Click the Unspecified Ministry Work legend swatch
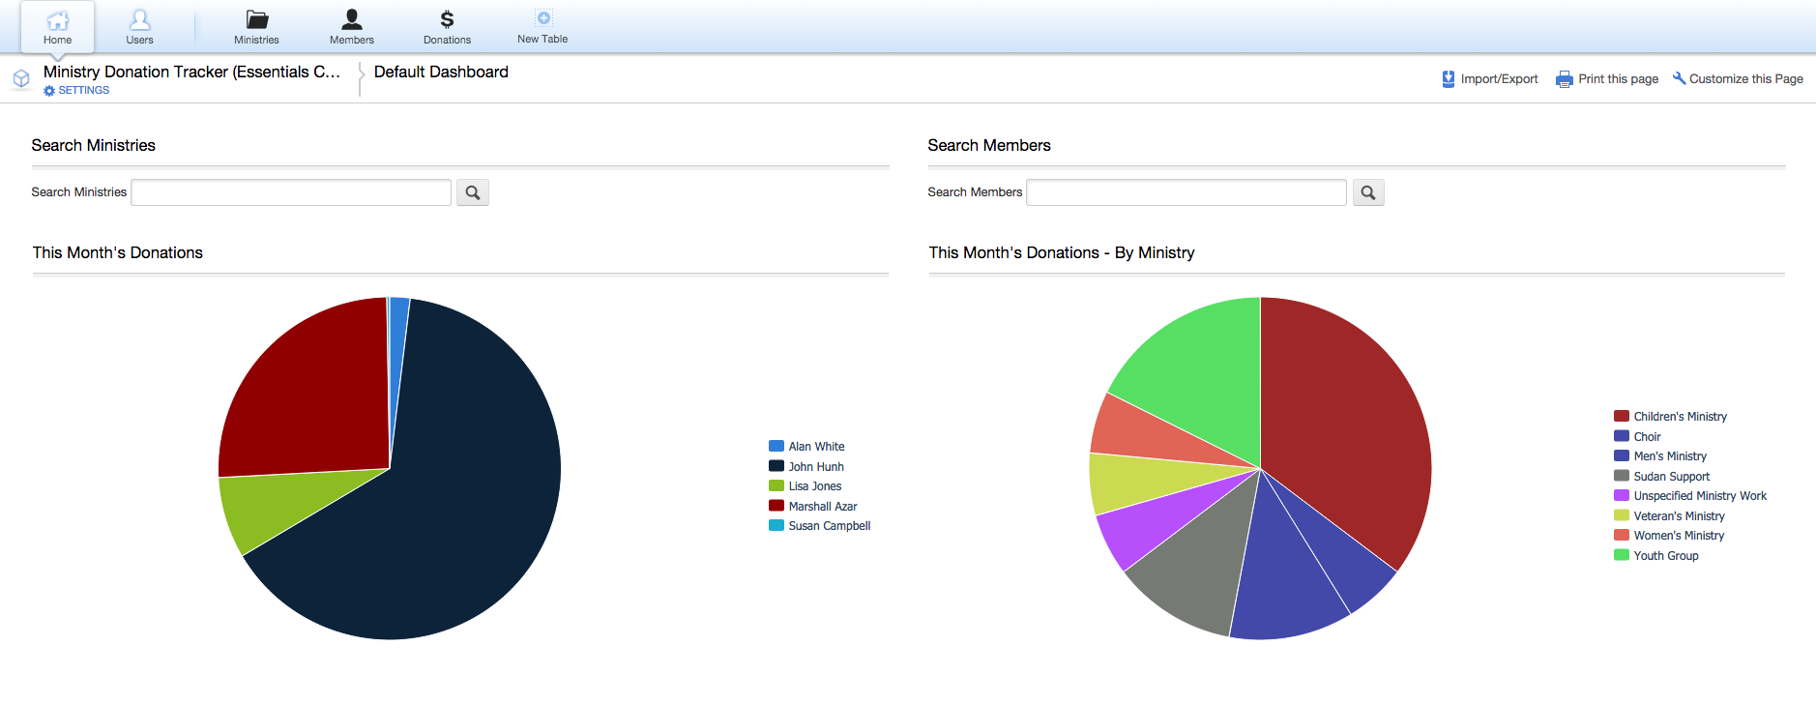This screenshot has height=704, width=1816. pos(1622,495)
